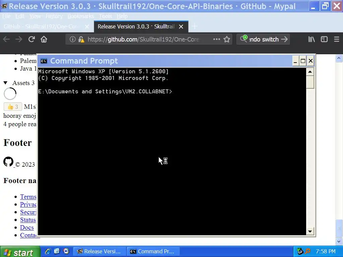This screenshot has width=343, height=257.
Task: Open the Terms footer link
Action: [28, 197]
